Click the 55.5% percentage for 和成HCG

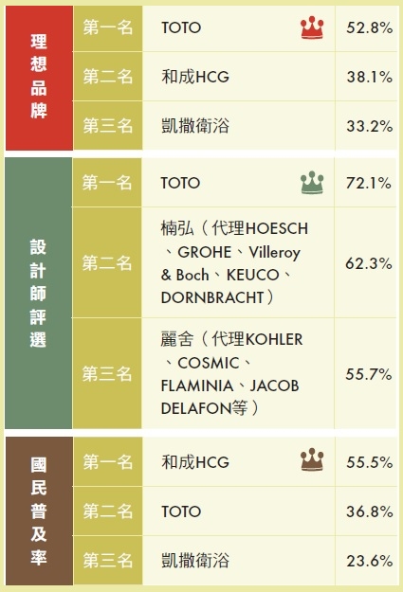370,462
